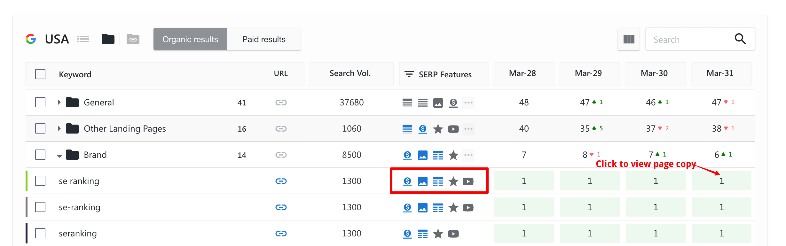This screenshot has height=246, width=786.
Task: View page copy for se ranking Mar-31
Action: tap(721, 181)
